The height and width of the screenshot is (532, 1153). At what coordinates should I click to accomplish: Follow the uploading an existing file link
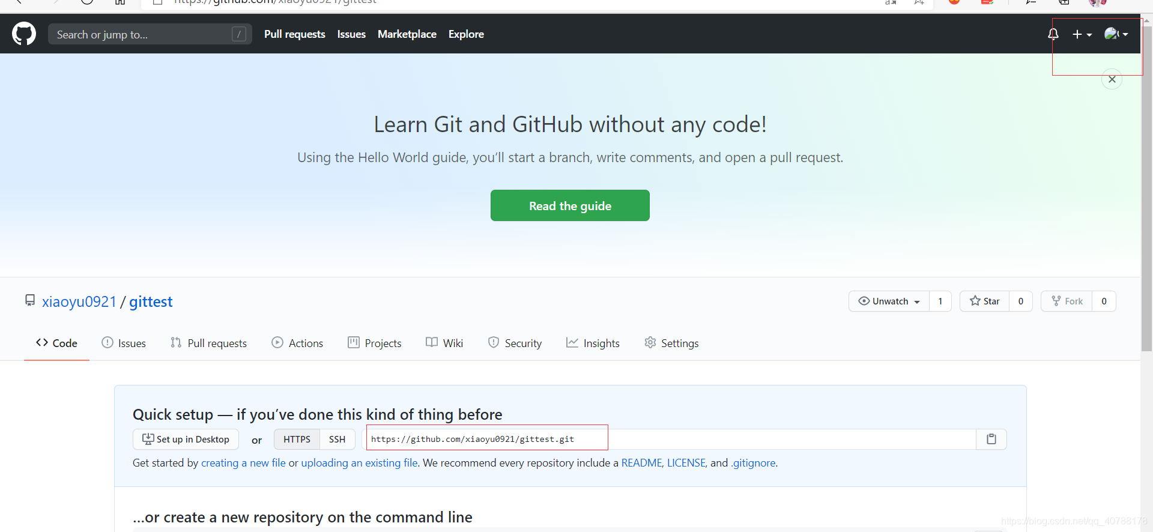point(359,463)
